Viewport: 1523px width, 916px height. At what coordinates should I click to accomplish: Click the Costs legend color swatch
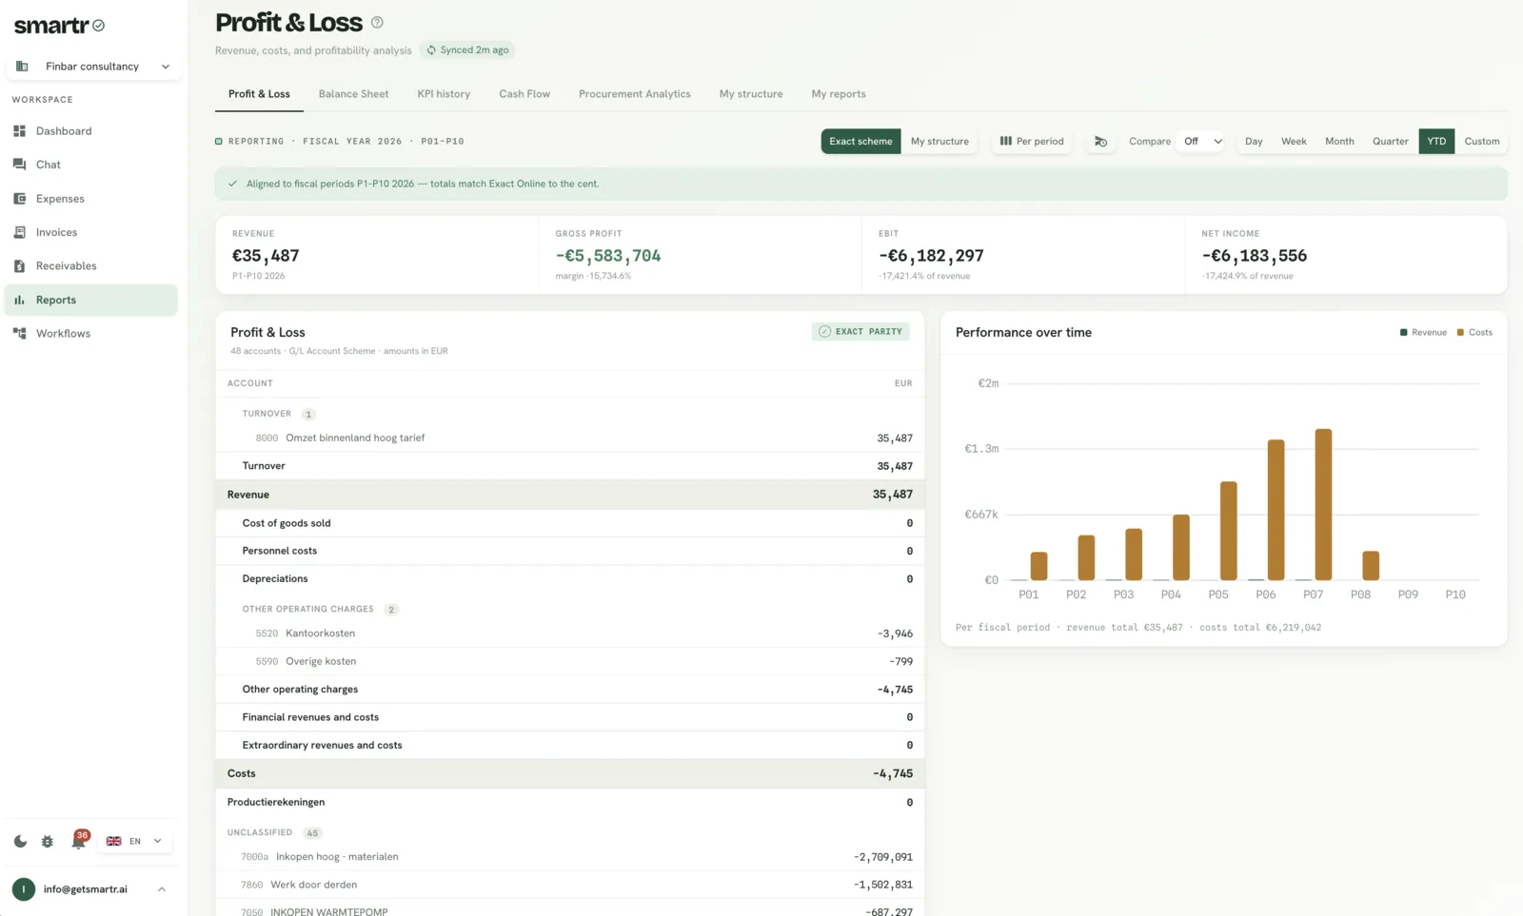(1460, 332)
